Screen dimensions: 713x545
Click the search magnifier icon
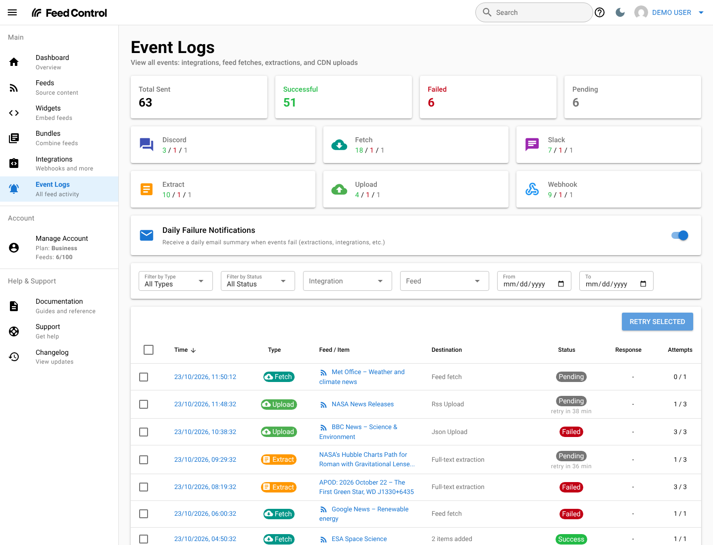click(487, 12)
